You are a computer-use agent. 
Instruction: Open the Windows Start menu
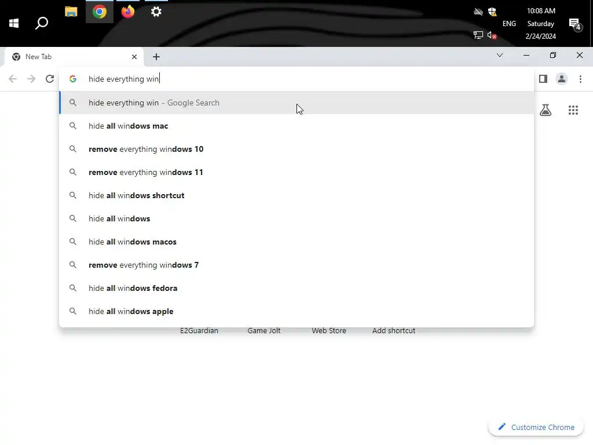coord(14,23)
